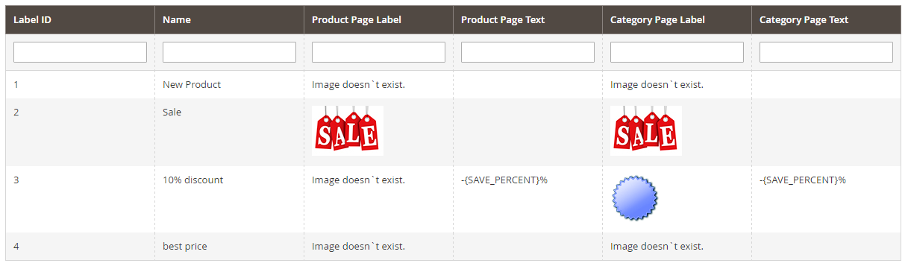Focus the Product Page Text filter field
The width and height of the screenshot is (908, 269).
point(527,52)
